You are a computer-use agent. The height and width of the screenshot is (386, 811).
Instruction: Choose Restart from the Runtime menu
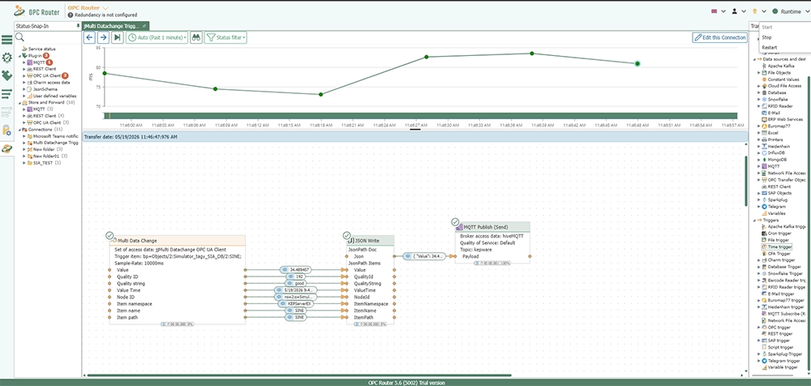770,48
